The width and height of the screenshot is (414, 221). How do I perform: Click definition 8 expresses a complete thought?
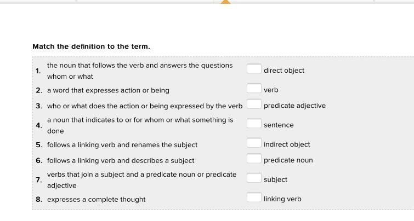[x=96, y=200]
